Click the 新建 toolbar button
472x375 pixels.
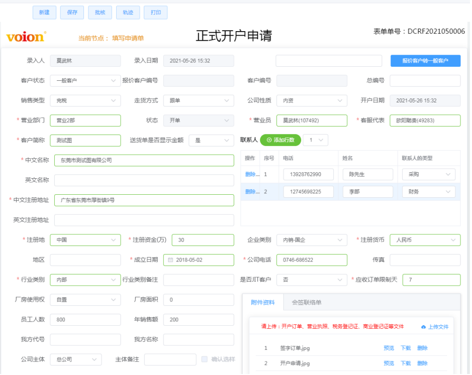pos(44,13)
